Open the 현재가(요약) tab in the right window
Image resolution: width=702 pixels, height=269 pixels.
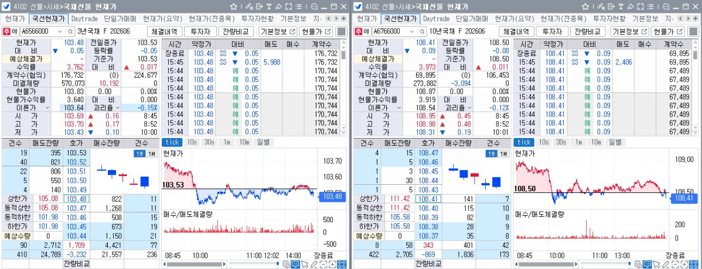[514, 19]
